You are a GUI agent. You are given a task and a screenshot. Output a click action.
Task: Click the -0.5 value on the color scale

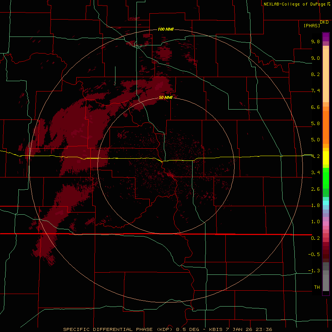pyautogui.click(x=314, y=255)
